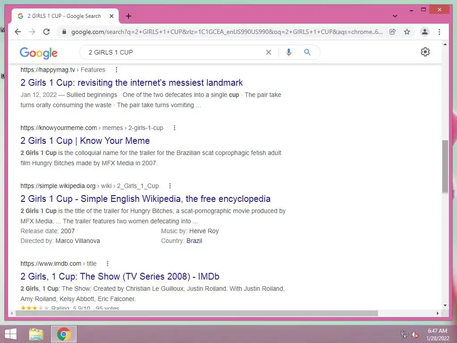
Task: View site information via lock icon
Action: click(x=64, y=32)
